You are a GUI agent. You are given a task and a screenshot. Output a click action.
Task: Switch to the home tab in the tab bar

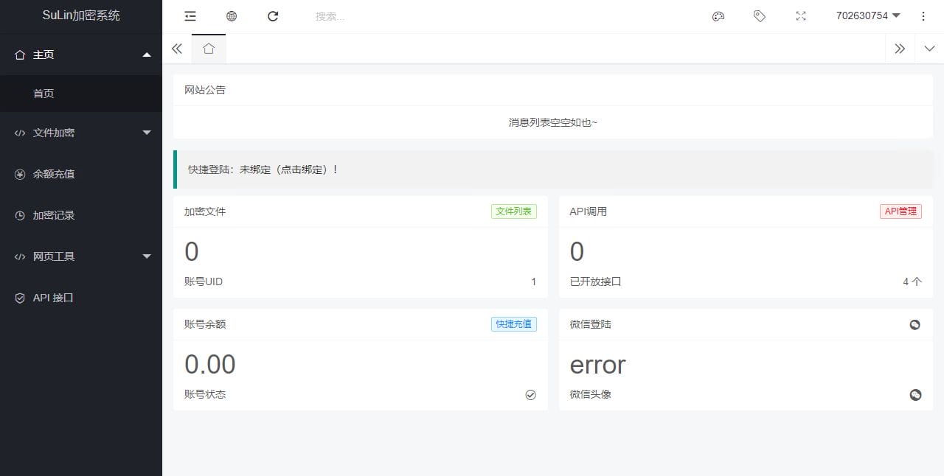[209, 49]
